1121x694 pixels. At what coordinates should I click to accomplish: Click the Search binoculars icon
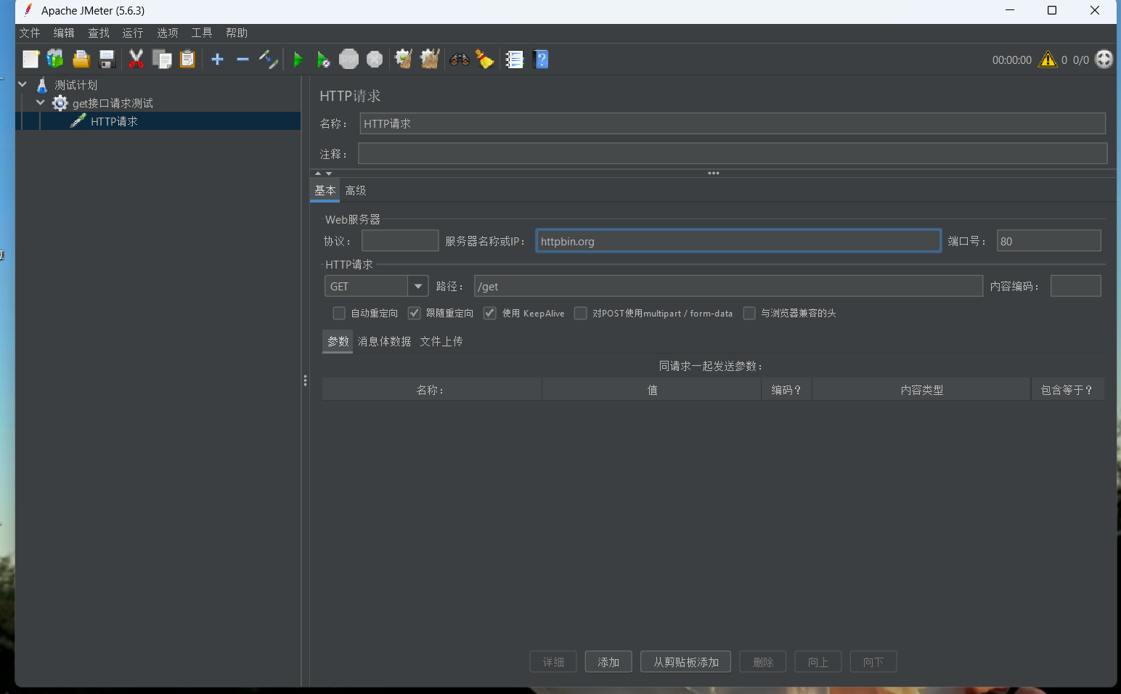coord(459,60)
